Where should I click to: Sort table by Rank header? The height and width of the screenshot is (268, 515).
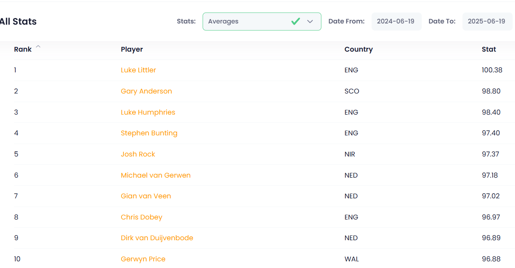(23, 49)
